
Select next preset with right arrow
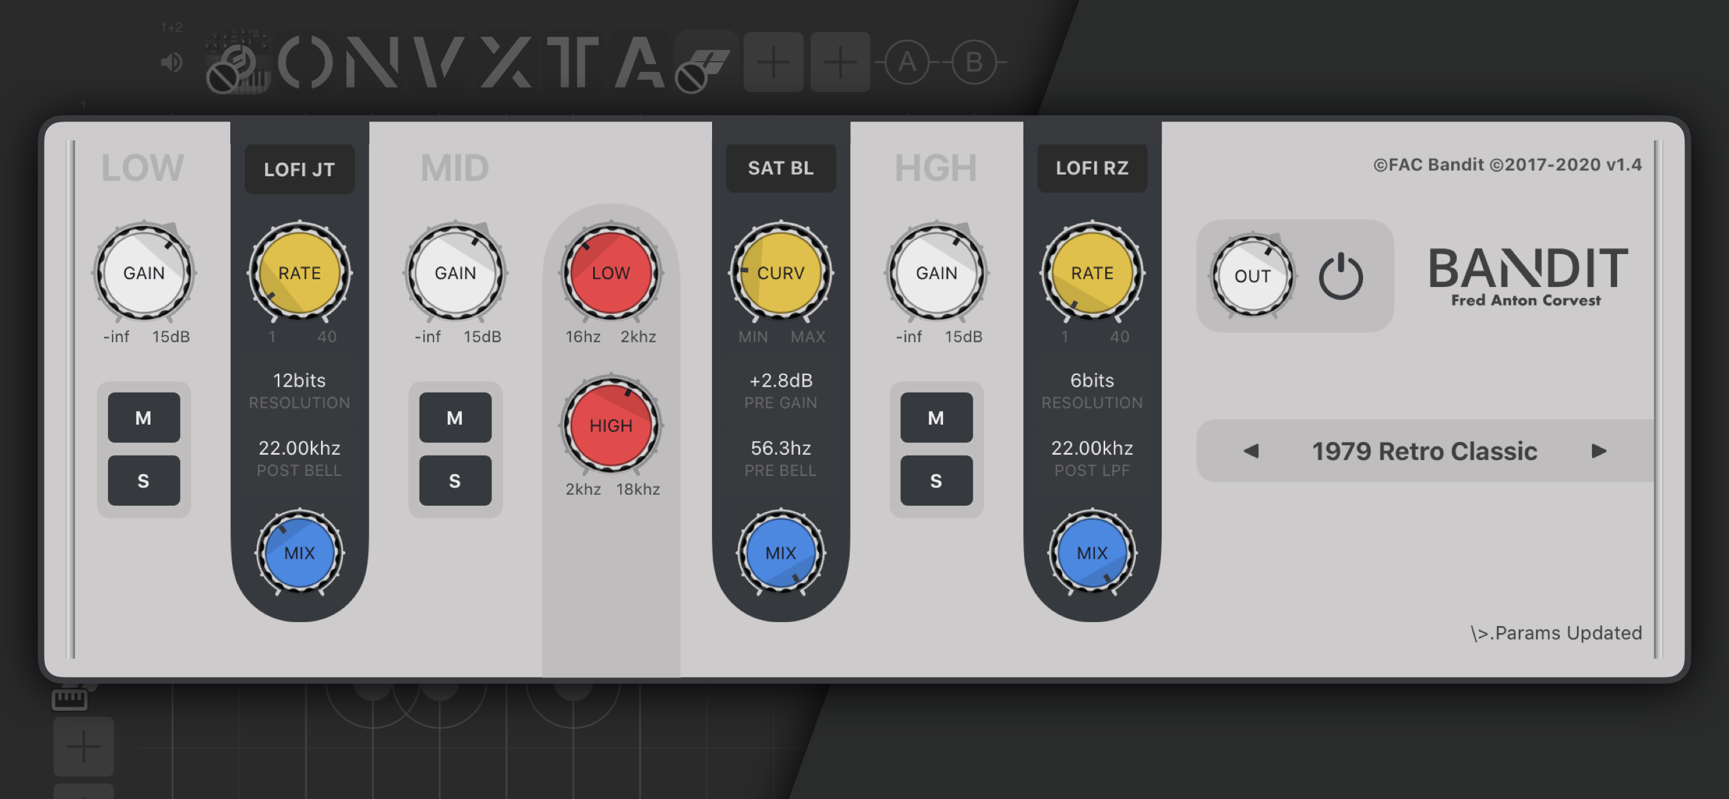click(x=1599, y=450)
